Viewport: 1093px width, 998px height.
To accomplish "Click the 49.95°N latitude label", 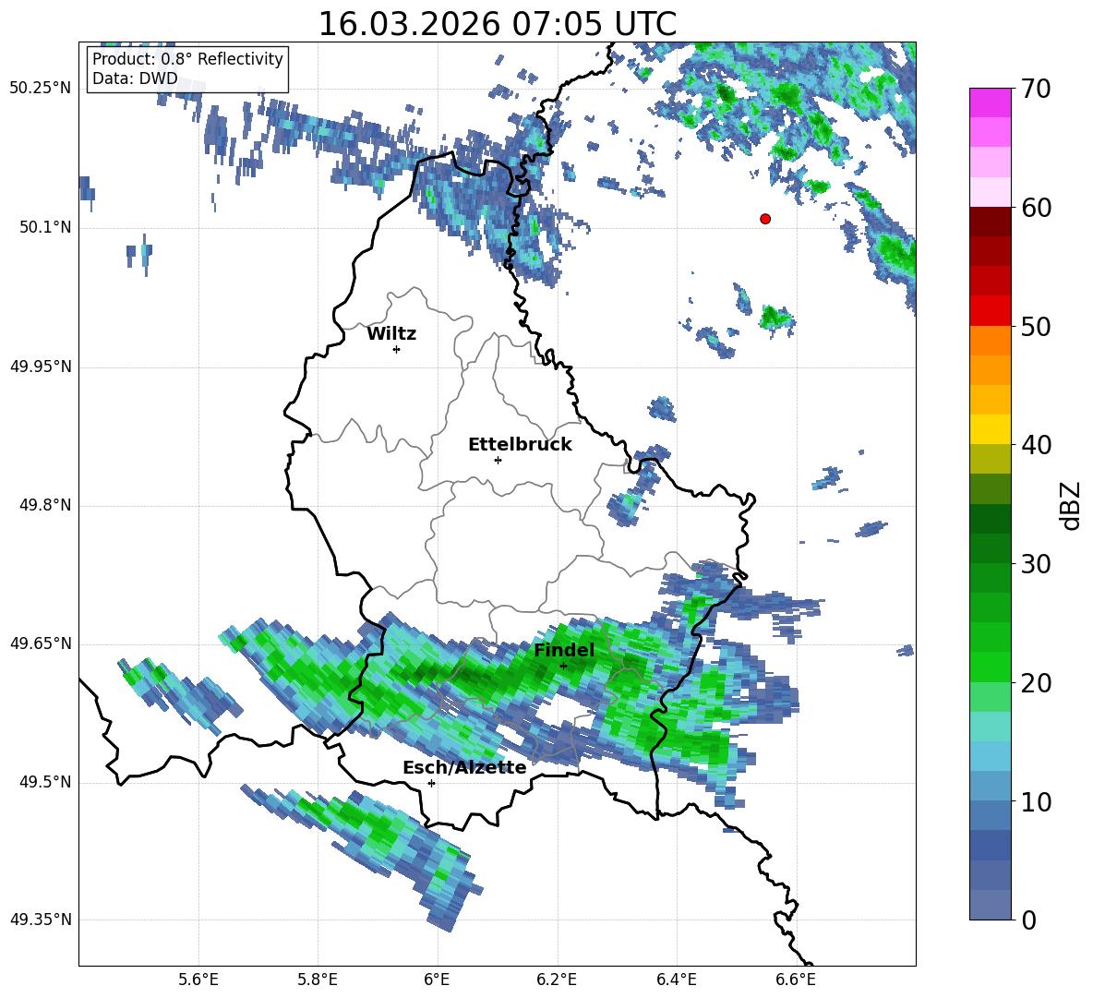I will pos(41,367).
